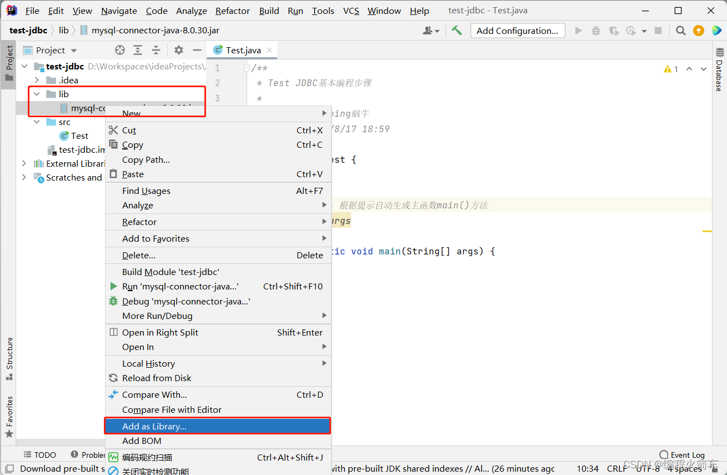Click the Stop square icon in toolbar
Screen dimensions: 727x475
(x=658, y=31)
